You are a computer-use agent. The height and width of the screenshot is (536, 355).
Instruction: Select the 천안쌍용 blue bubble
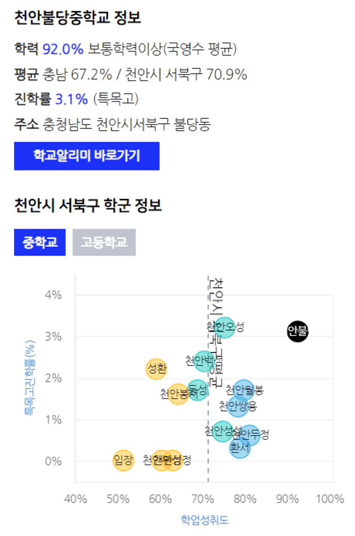237,406
